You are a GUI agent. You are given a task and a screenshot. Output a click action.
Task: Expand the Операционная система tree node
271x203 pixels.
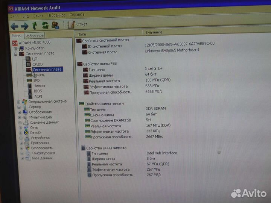pos(18,101)
